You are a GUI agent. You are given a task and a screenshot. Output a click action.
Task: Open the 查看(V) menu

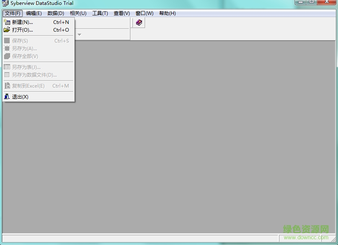point(121,13)
